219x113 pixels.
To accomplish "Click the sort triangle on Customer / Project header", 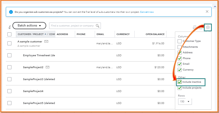I will (x=45, y=34).
